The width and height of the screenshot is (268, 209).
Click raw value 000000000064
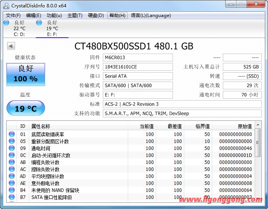click(236, 190)
